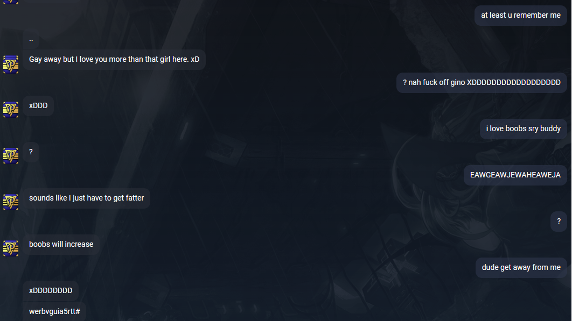Click the partially visible avatar at top left corner
The width and height of the screenshot is (572, 321).
coord(11,2)
